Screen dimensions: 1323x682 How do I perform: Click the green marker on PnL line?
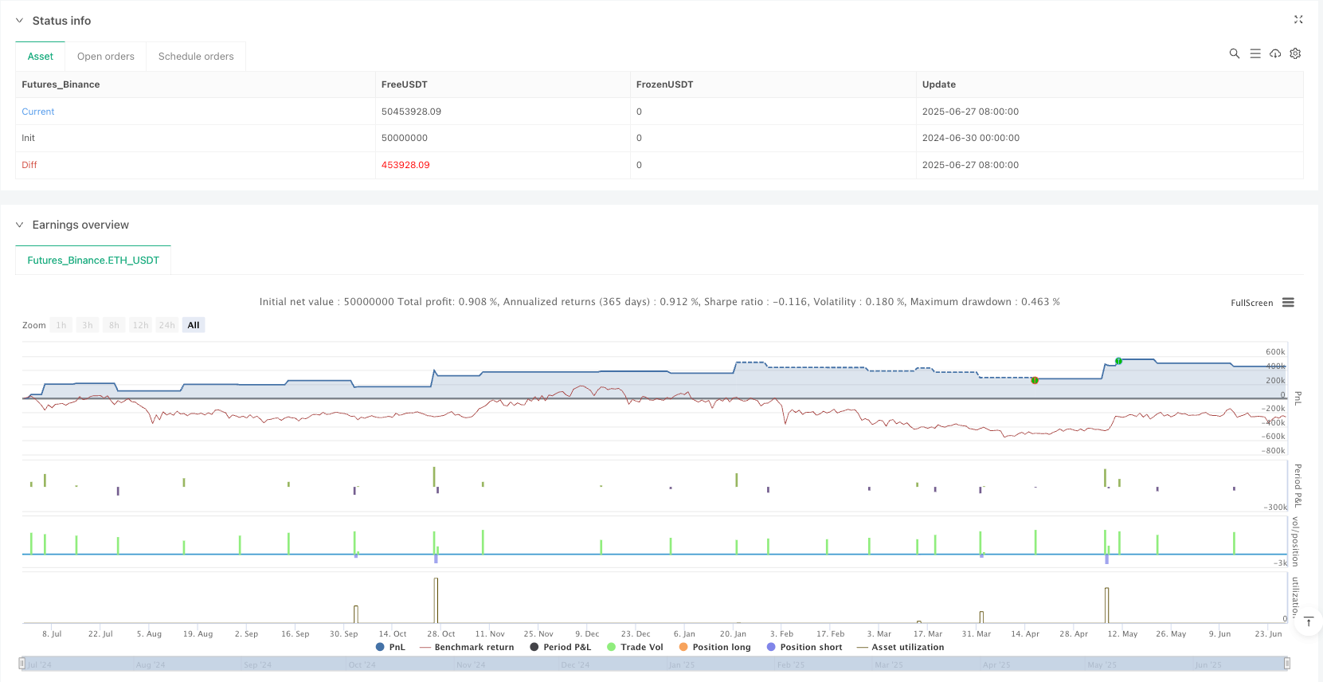[x=1118, y=361]
